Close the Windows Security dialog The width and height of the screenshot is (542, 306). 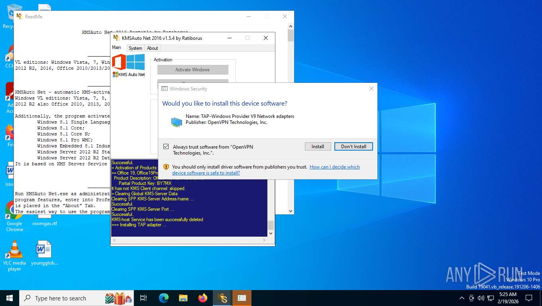pyautogui.click(x=371, y=88)
